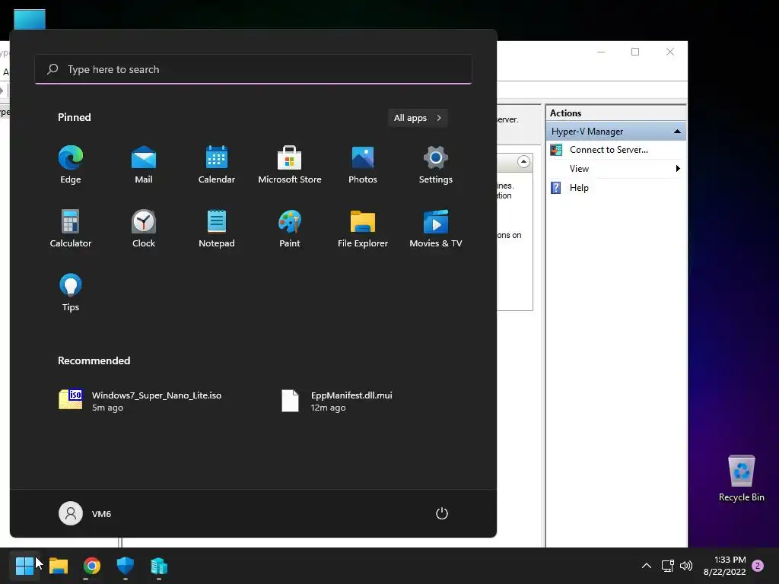This screenshot has width=779, height=584.
Task: Open Google Chrome from taskbar
Action: pyautogui.click(x=92, y=565)
